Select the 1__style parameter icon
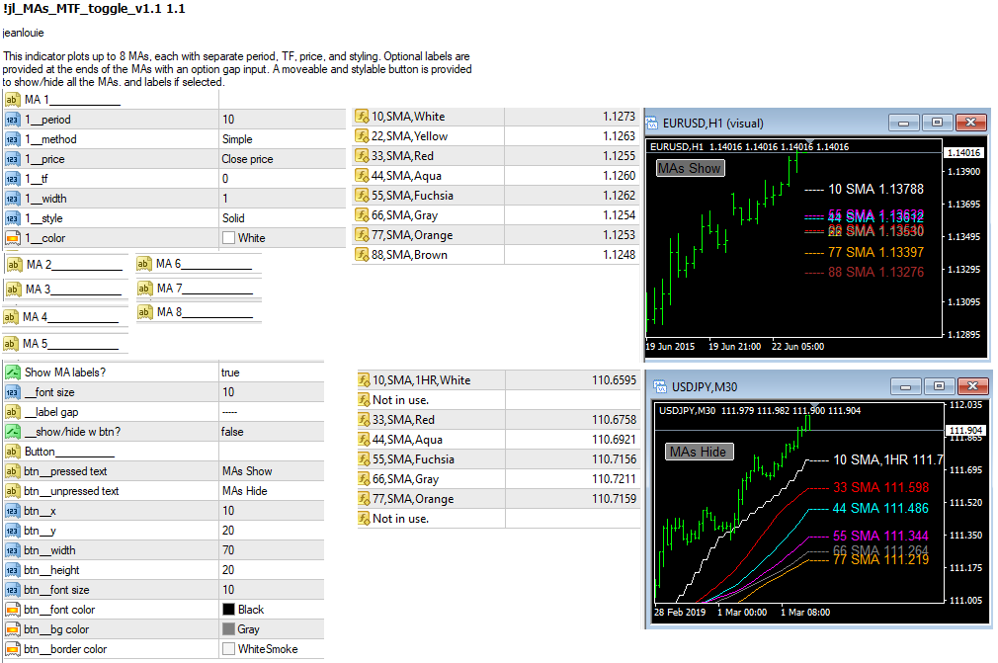The image size is (998, 663). 12,218
